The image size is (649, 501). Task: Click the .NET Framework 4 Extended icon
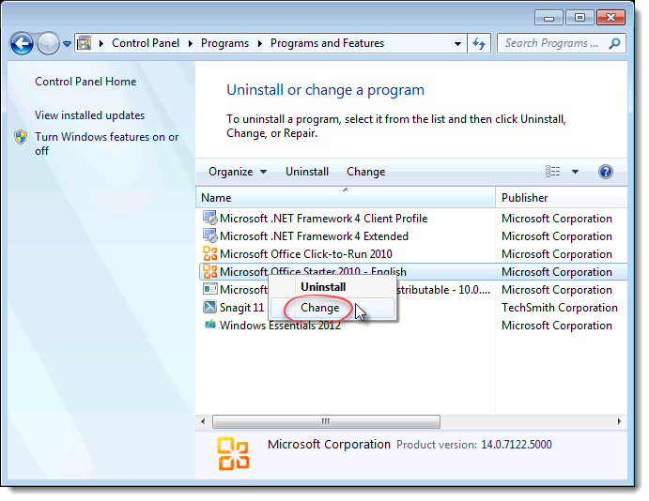pos(209,235)
